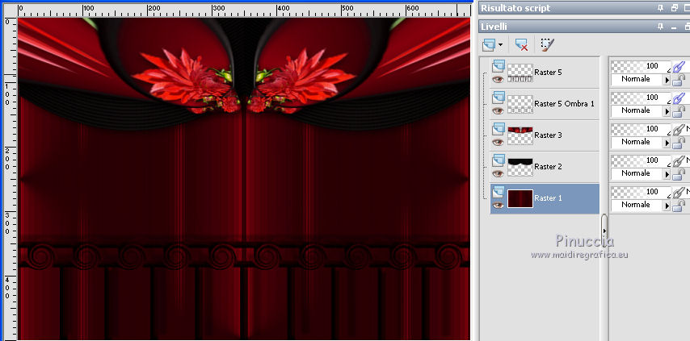Toggle transparency lock for Raster 3
Screen dimensions: 690x341
coord(679,143)
